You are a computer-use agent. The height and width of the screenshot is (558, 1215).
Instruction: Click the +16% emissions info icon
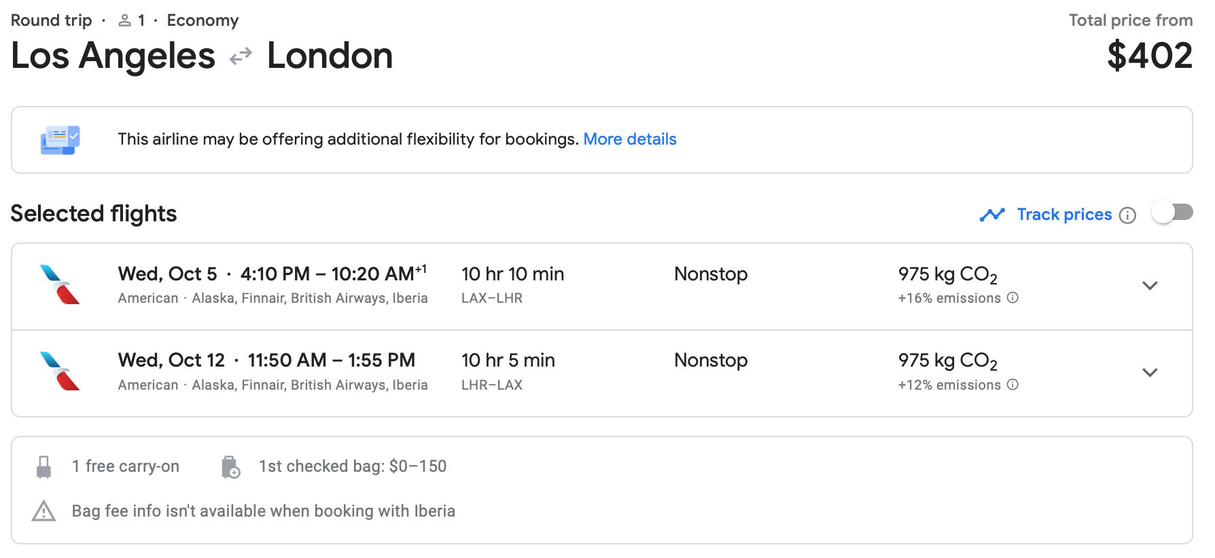coord(1013,298)
